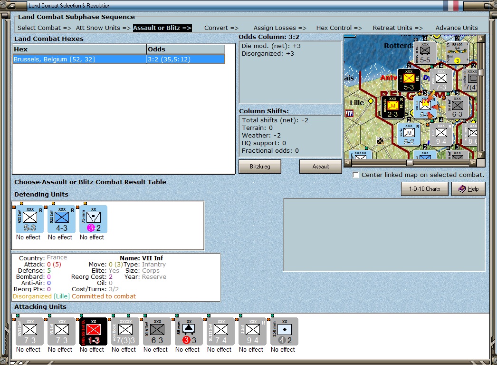Select the 150 mm artillery attacking unit
This screenshot has width=497, height=365.
click(x=284, y=332)
